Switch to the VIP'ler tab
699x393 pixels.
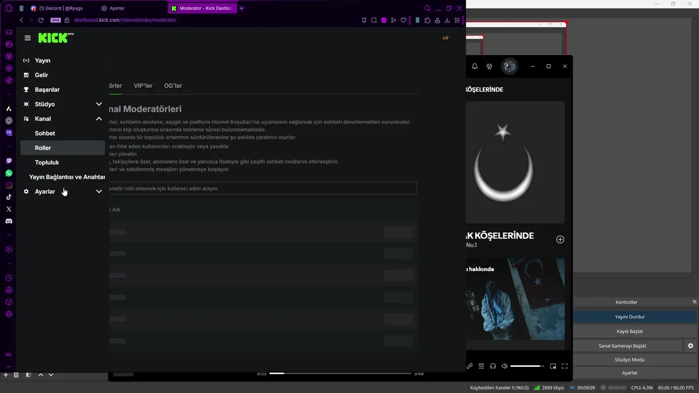(x=143, y=86)
